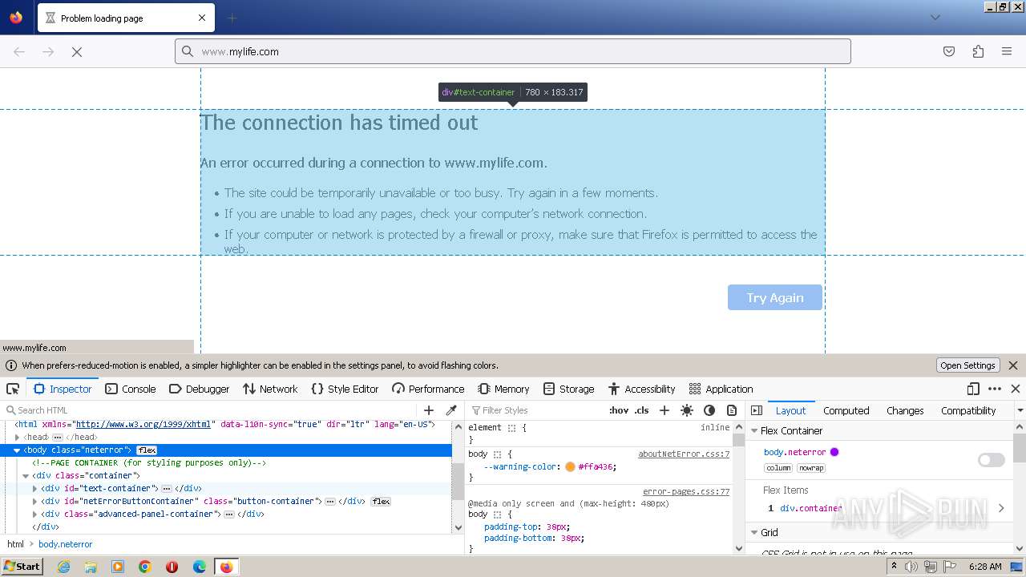Viewport: 1026px width, 577px height.
Task: Collapse the Flex Container section
Action: 754,430
